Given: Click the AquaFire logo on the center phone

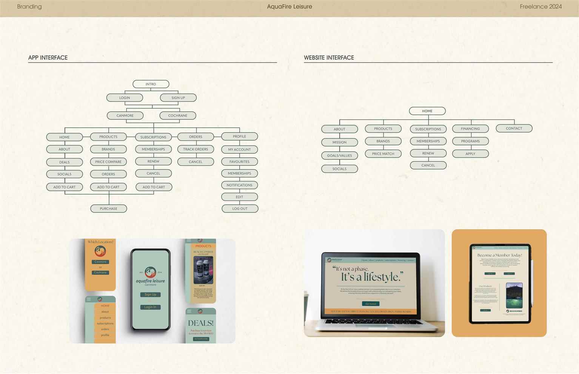Looking at the screenshot, I should [150, 272].
